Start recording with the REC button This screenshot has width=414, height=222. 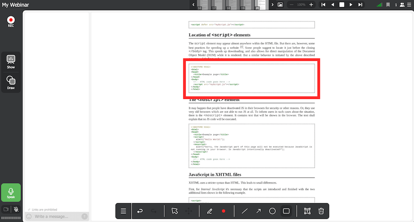(x=11, y=21)
